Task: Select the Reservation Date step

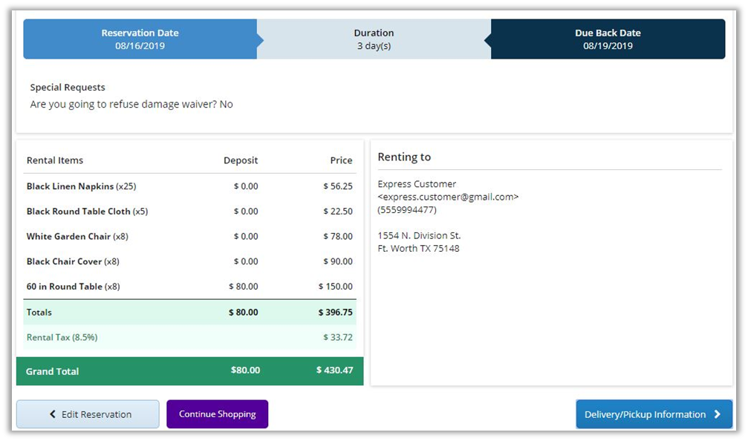Action: coord(140,39)
